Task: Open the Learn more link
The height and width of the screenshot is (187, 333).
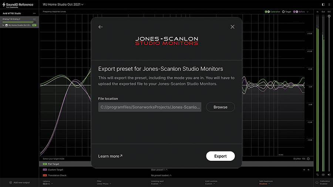Action: coord(110,156)
